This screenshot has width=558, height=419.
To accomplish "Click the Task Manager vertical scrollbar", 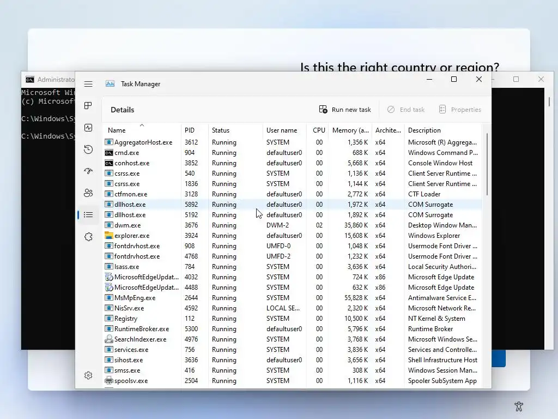I will pos(487,164).
